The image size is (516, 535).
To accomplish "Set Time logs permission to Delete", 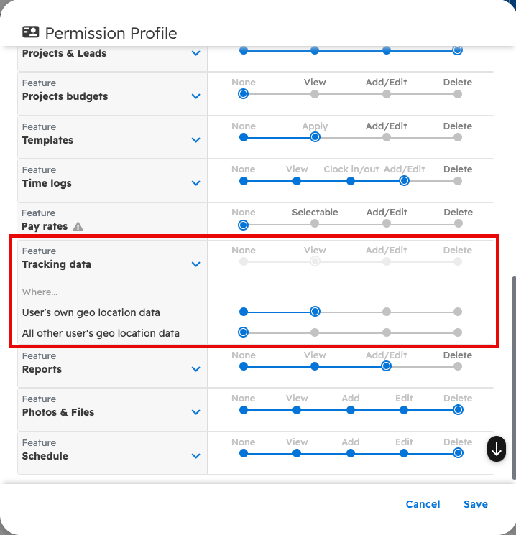I will [x=458, y=181].
